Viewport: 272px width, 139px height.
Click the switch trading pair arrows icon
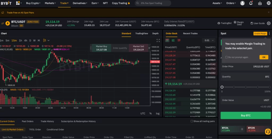point(3,23)
